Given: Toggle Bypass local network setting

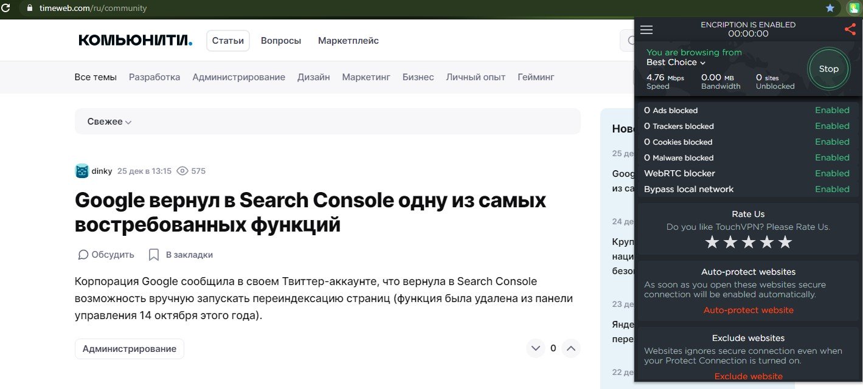Looking at the screenshot, I should point(831,189).
